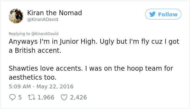Click the "aesthetics too." text line
This screenshot has height=109, width=190.
click(33, 77)
